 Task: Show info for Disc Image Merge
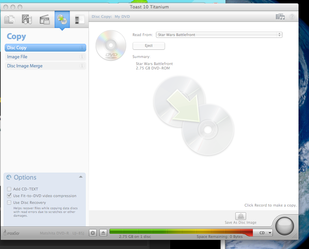pyautogui.click(x=82, y=66)
